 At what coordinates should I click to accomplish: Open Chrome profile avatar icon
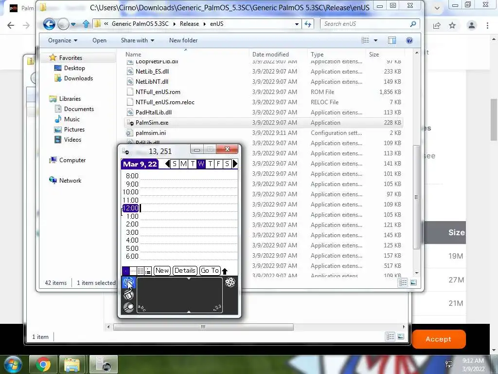[x=472, y=25]
